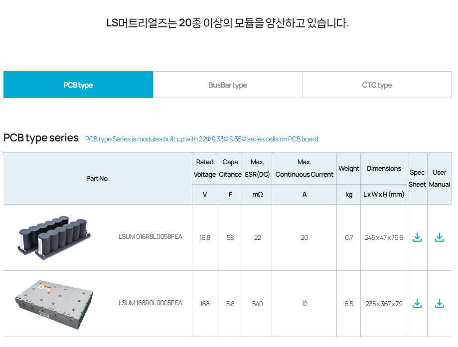
Task: Click the mΩ unit cell
Action: coord(257,194)
